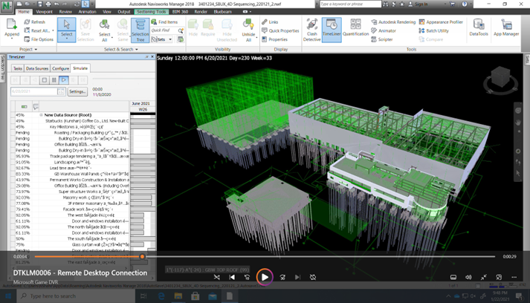
Task: Collapse the New Data Source (Root) node
Action: [41, 115]
